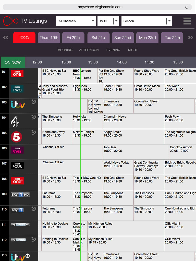Open Angry Britain listing

tap(133, 137)
